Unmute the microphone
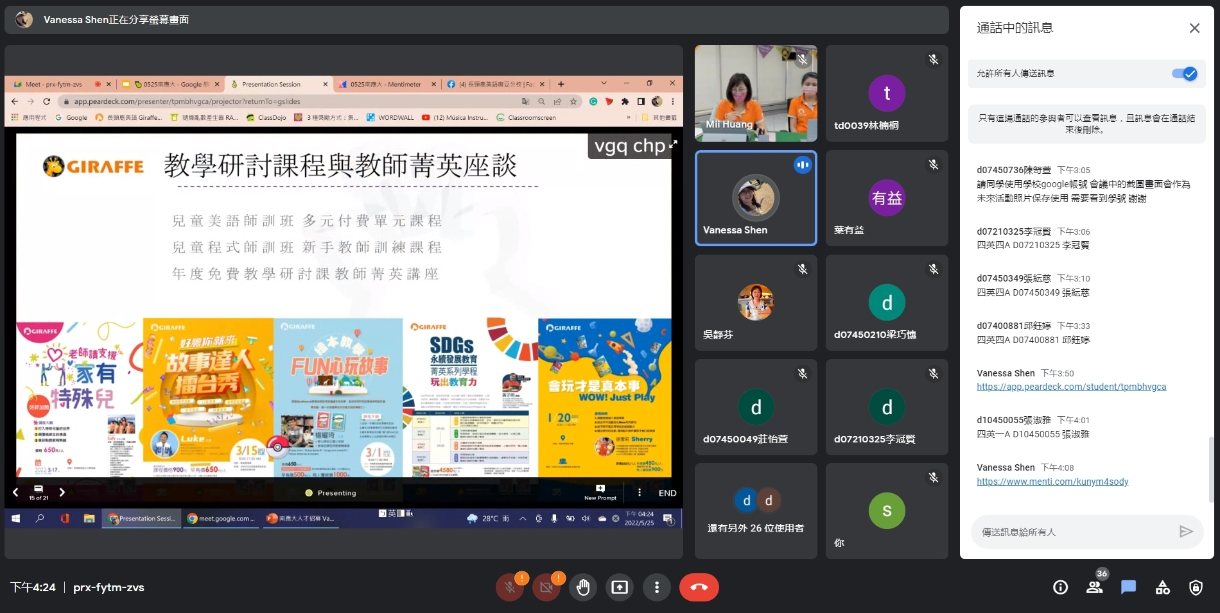This screenshot has height=613, width=1220. pos(510,587)
